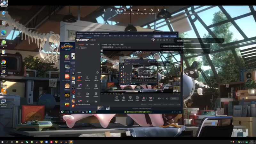Click the first header icon after the avatar
This screenshot has height=144, width=256.
tap(158, 40)
